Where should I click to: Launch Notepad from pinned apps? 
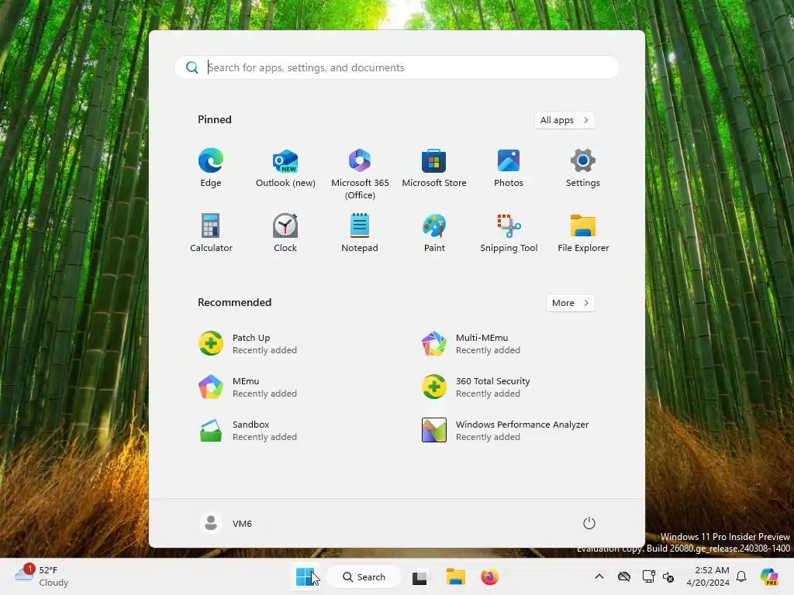[360, 232]
